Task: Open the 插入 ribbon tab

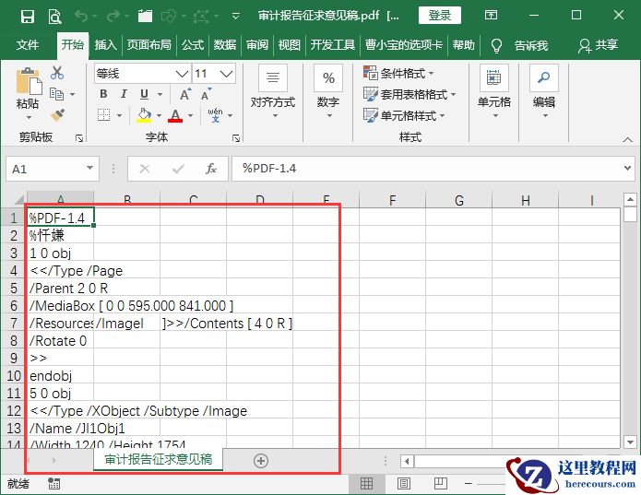Action: click(x=106, y=45)
